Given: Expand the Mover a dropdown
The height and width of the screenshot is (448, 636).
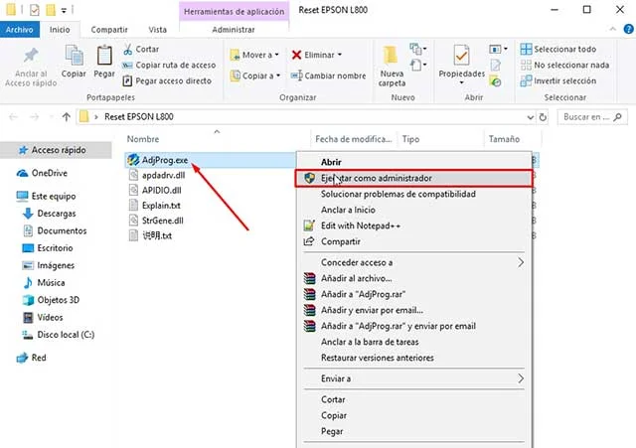Looking at the screenshot, I should tap(259, 55).
